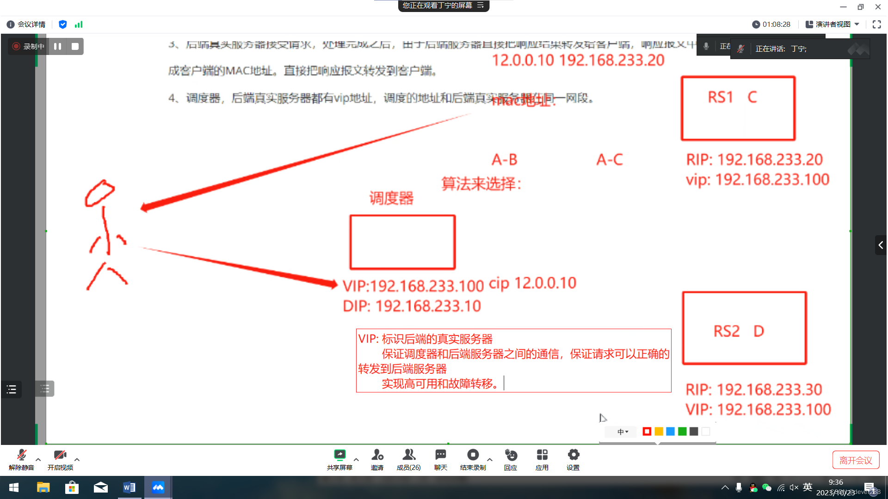Click leave meeting (离开会议) button

855,460
